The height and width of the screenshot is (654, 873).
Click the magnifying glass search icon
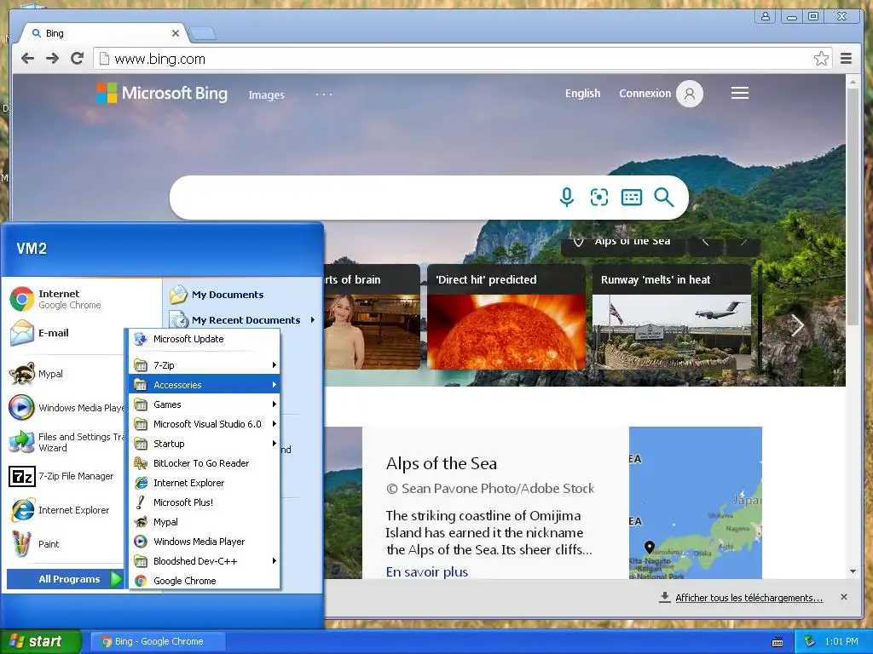663,197
